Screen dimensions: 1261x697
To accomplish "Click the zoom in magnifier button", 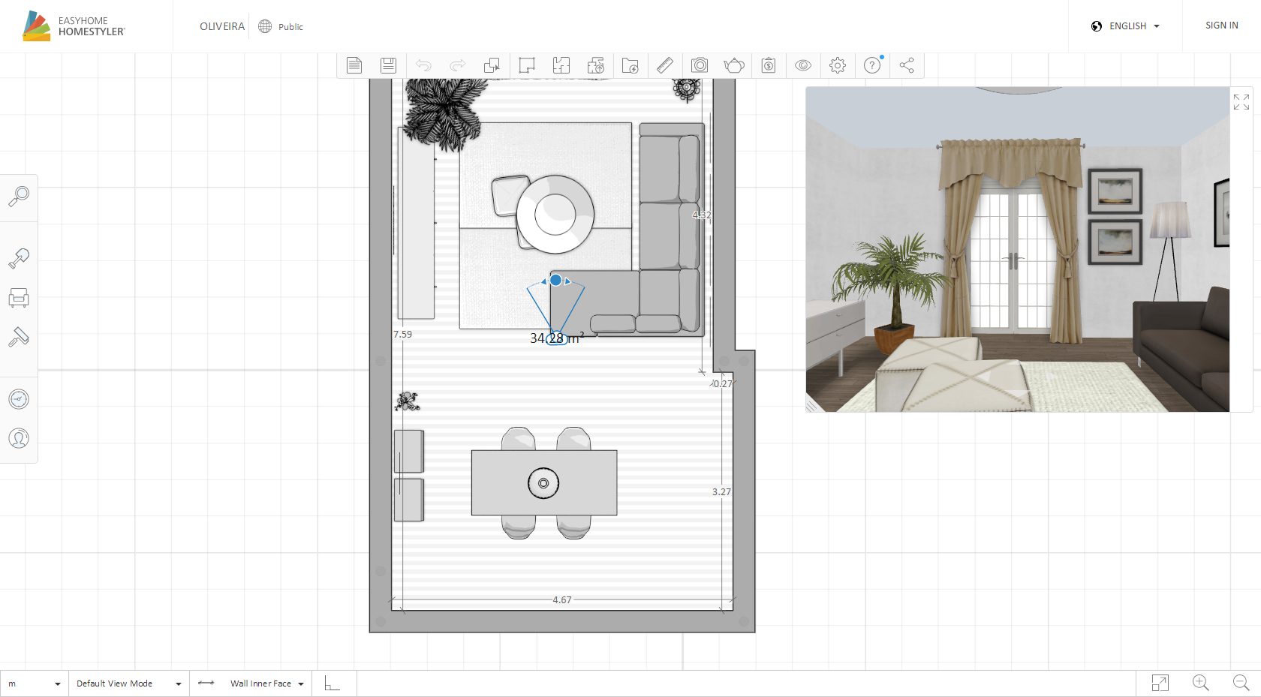I will (1200, 683).
